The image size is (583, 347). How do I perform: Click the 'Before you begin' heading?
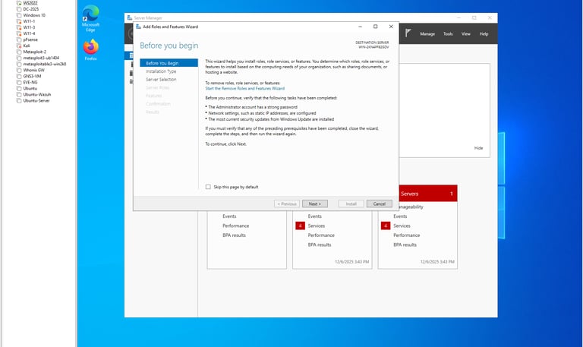coord(169,46)
